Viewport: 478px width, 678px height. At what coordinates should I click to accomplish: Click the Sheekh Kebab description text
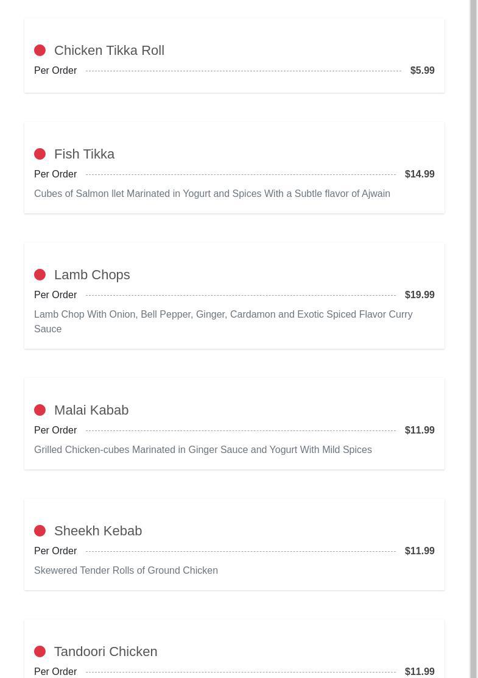126,571
